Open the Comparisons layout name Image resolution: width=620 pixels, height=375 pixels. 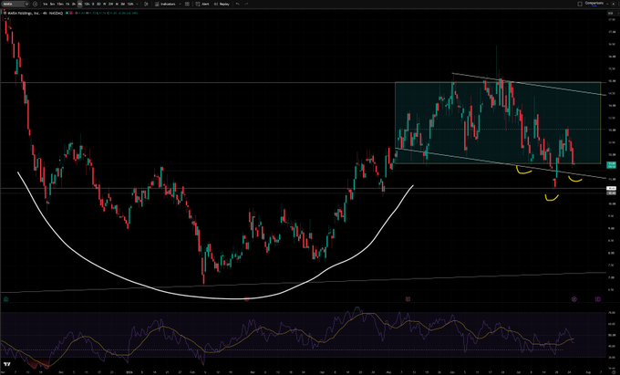click(x=594, y=3)
